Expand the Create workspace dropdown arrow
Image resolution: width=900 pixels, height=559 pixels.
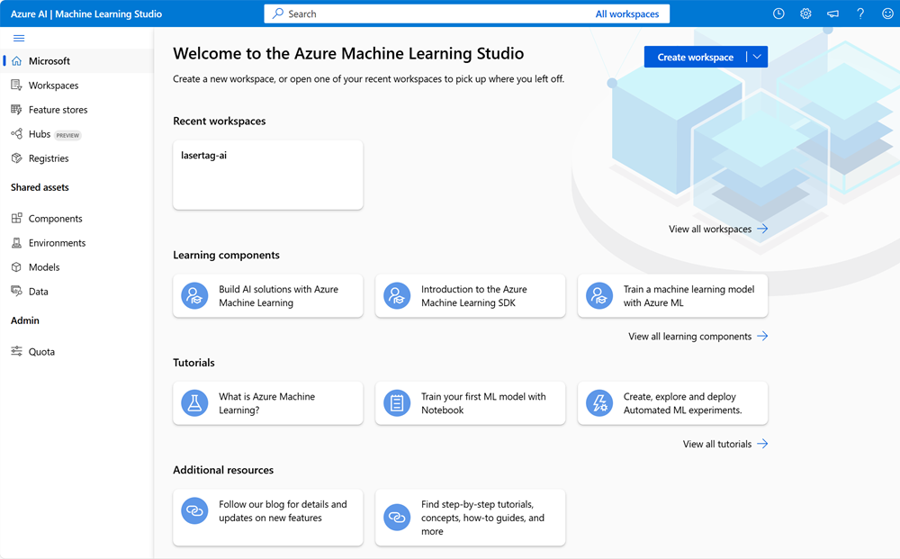pos(757,57)
